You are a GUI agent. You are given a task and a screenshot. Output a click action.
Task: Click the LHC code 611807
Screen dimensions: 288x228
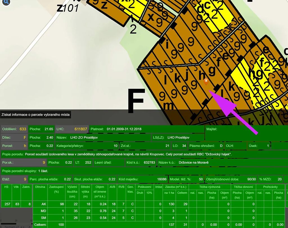click(81, 129)
